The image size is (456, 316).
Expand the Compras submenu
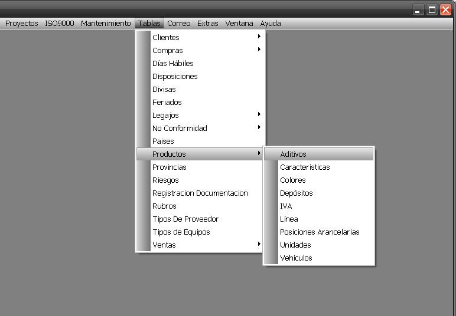168,50
